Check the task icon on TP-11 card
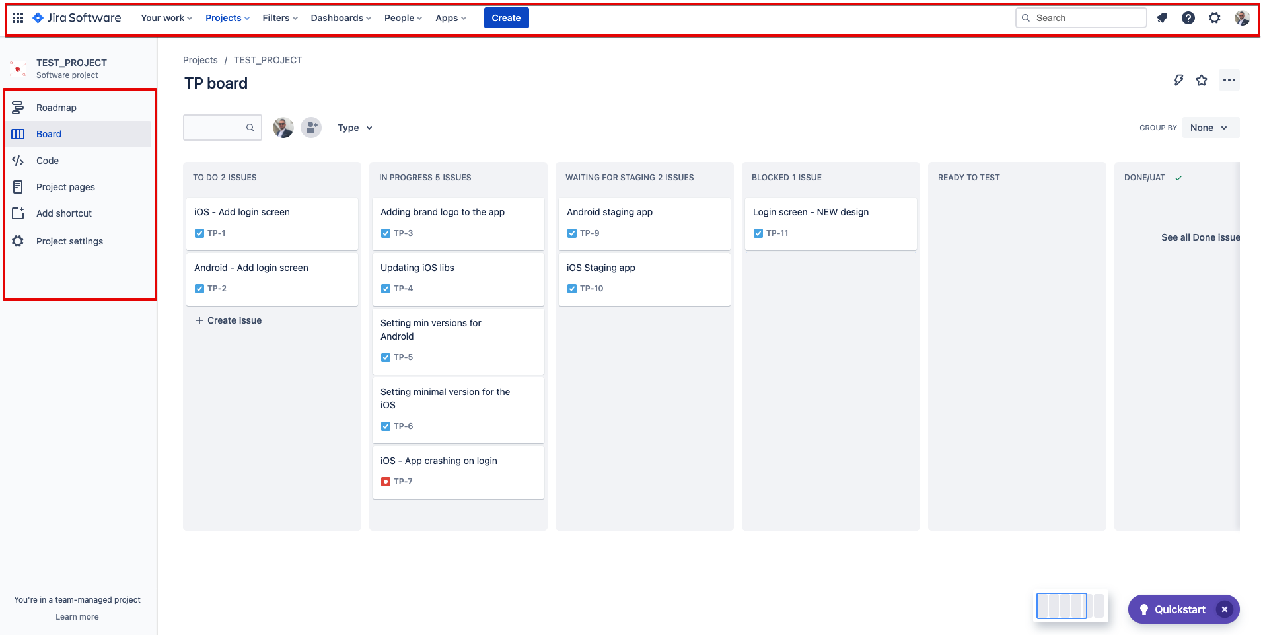 point(758,233)
